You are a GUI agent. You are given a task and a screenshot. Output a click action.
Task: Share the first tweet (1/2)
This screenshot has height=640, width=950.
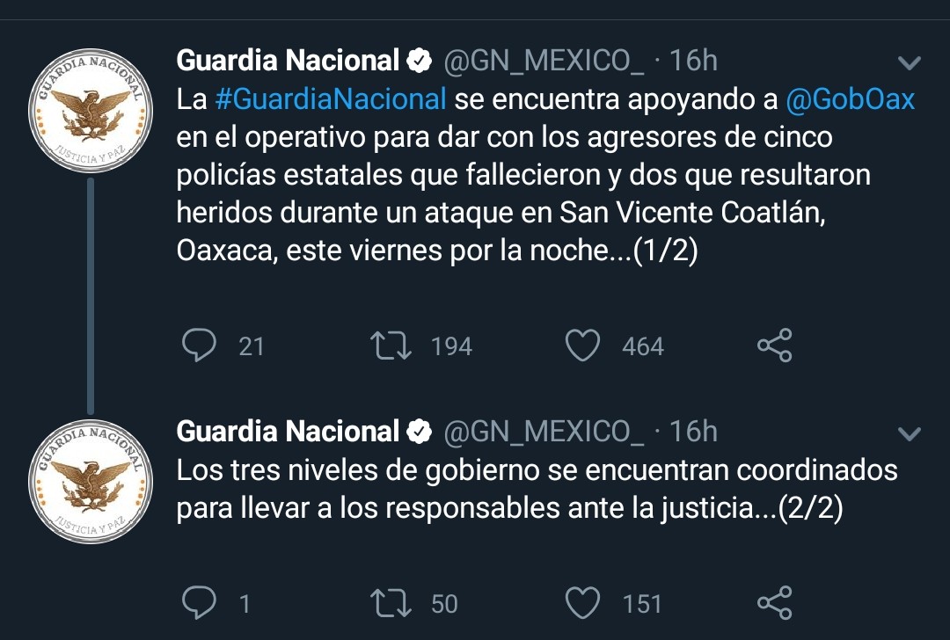(x=775, y=345)
